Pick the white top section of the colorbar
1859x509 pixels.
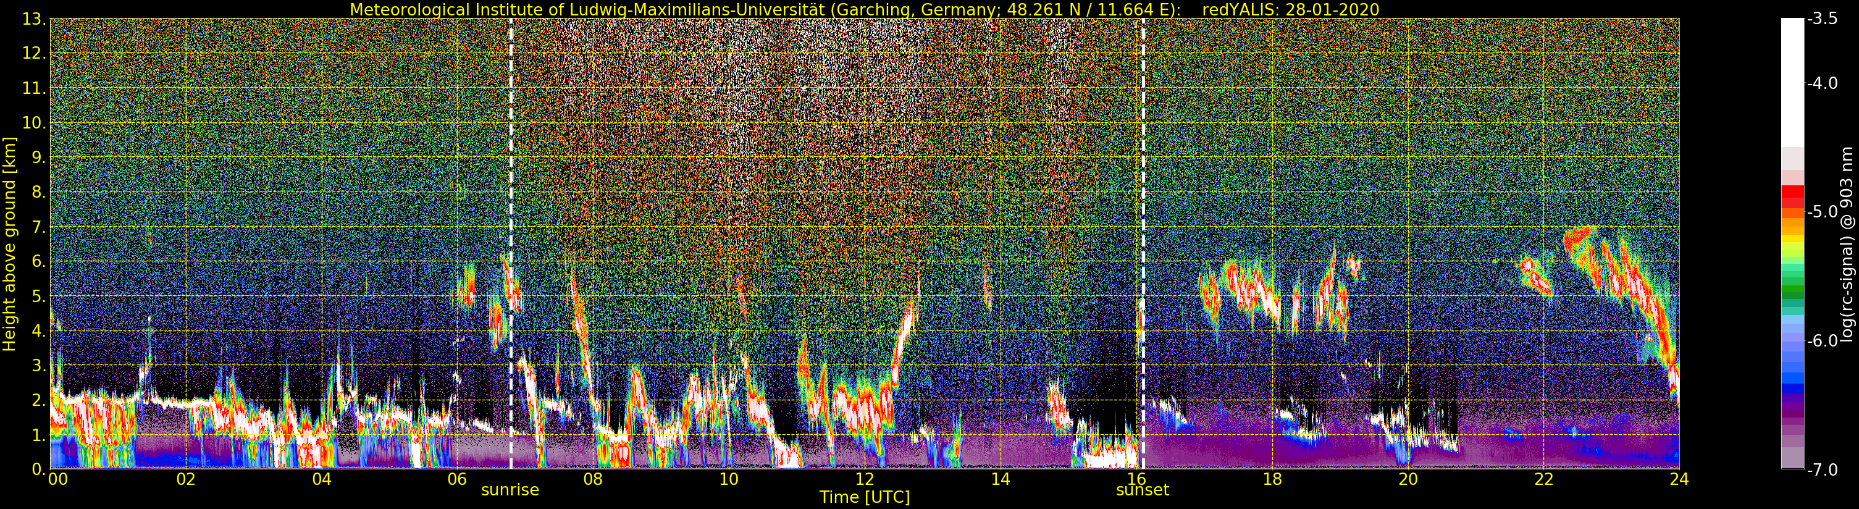click(1792, 83)
